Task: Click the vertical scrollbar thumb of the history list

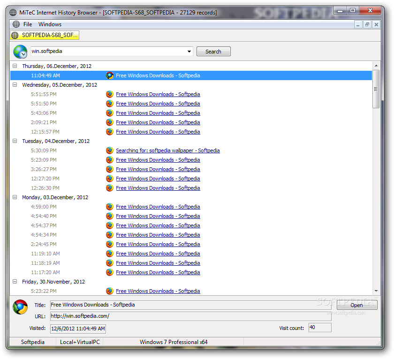Action: pos(376,89)
